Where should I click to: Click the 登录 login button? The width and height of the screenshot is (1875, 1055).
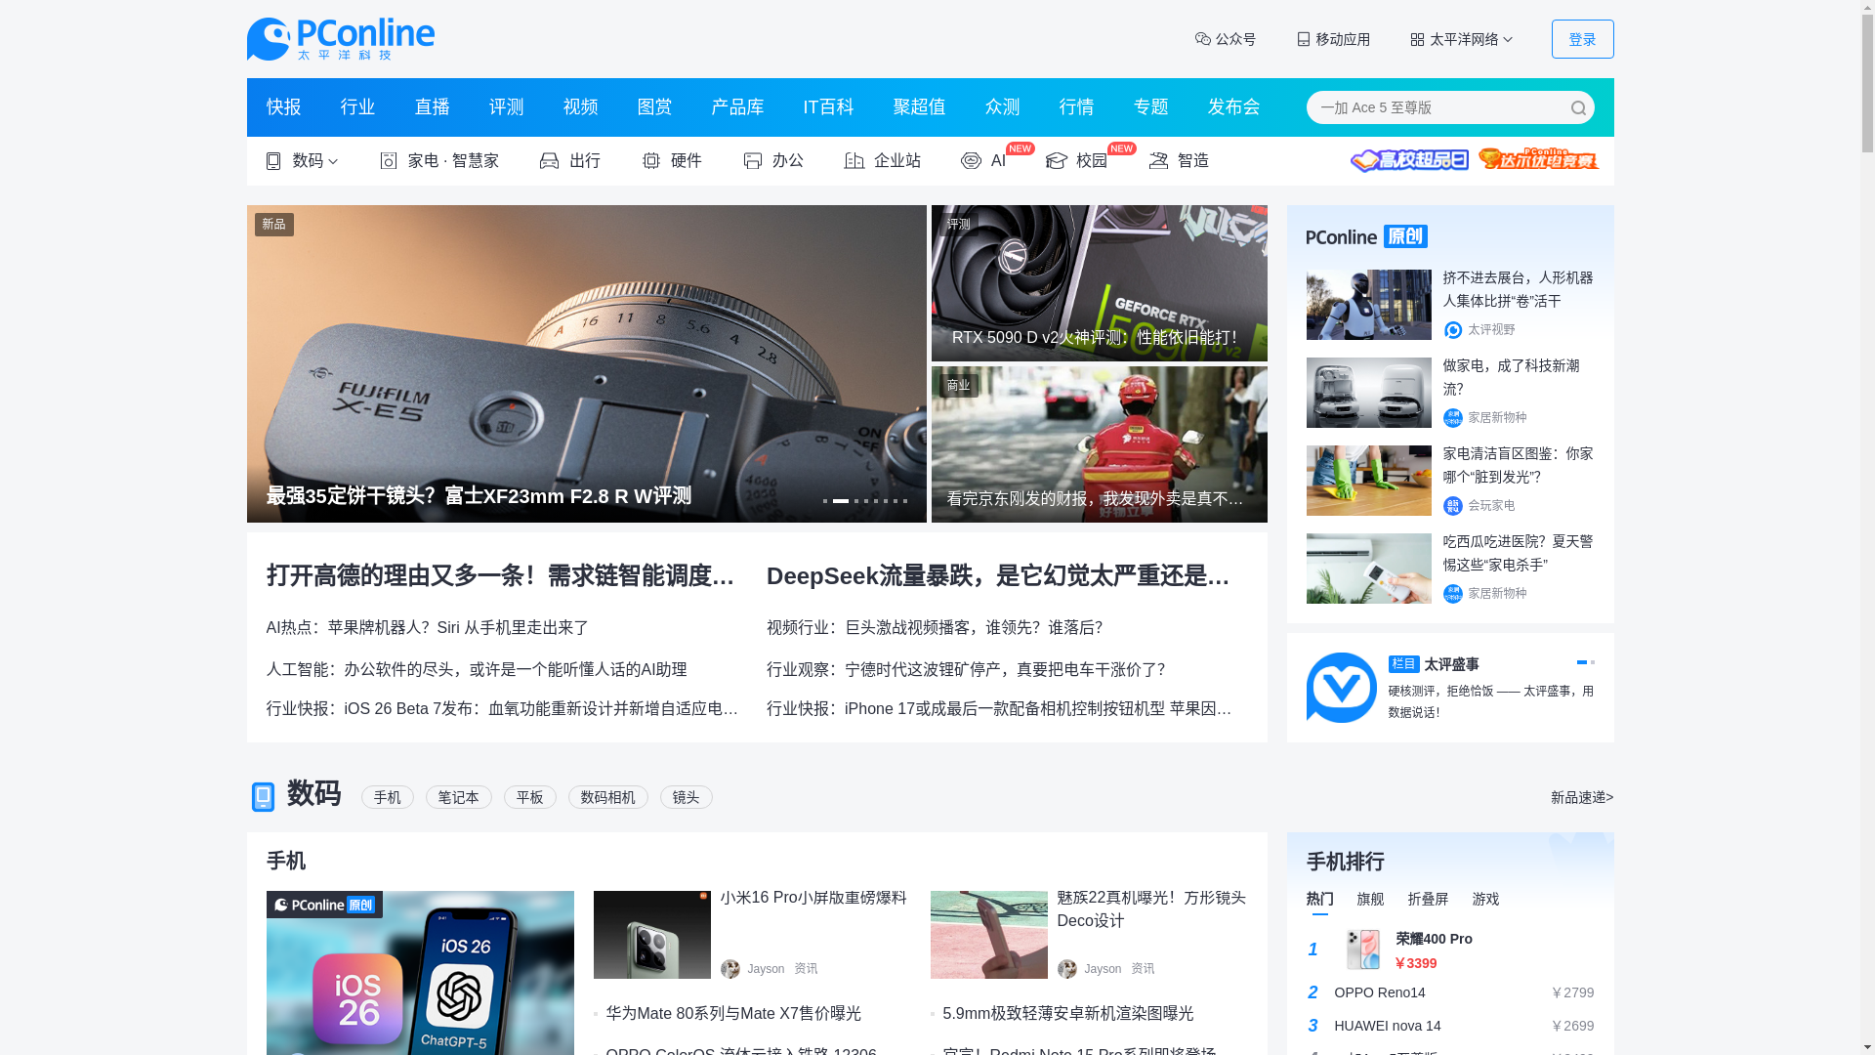pos(1582,39)
